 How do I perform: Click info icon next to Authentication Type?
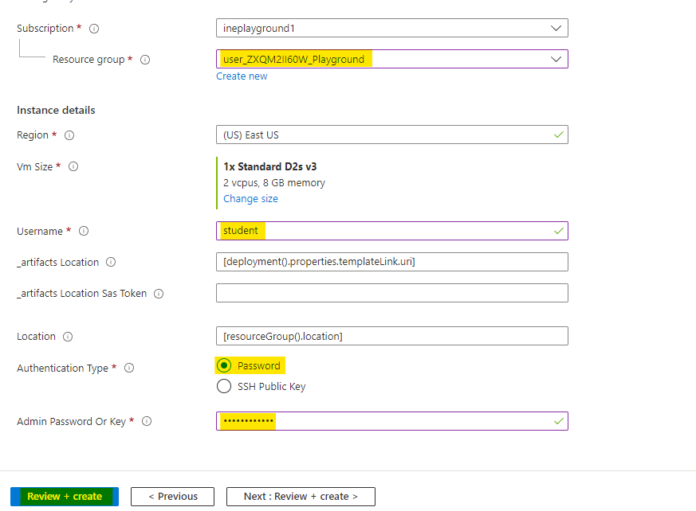click(x=129, y=369)
